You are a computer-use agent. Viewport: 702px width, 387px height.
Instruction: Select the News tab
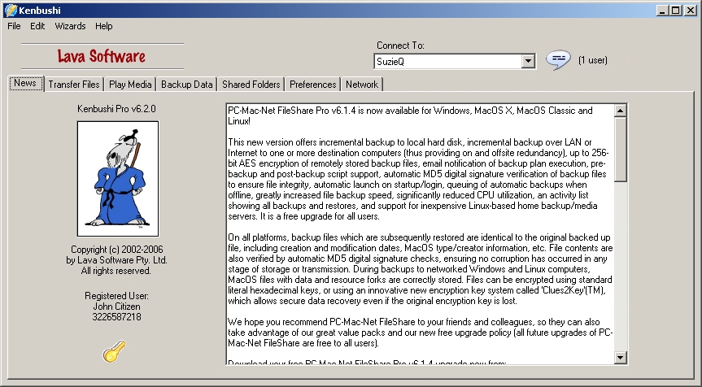coord(25,83)
